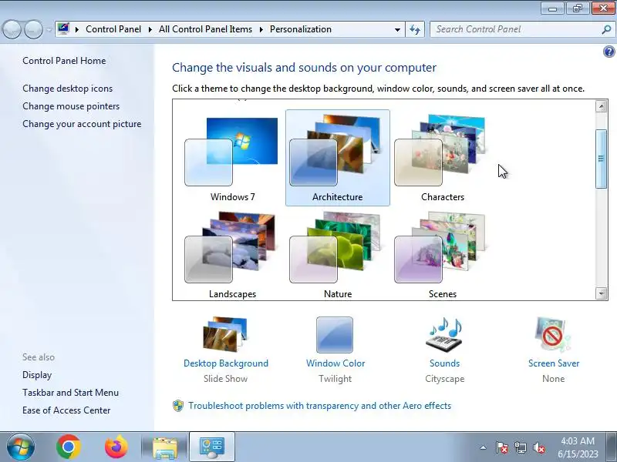
Task: Click the Desktop Background link
Action: click(x=226, y=363)
